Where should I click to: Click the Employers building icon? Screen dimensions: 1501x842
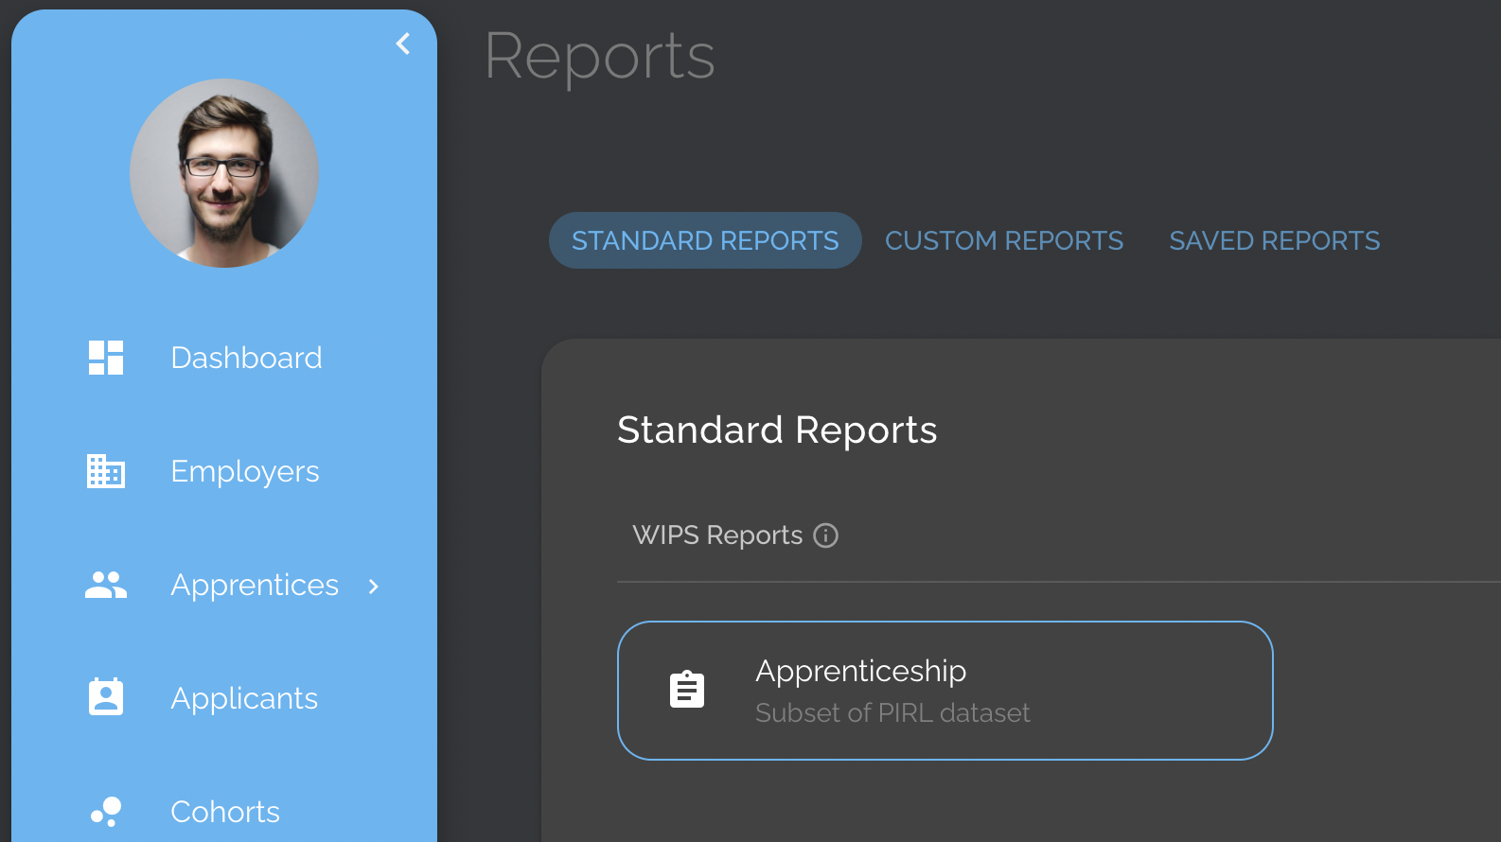click(106, 471)
